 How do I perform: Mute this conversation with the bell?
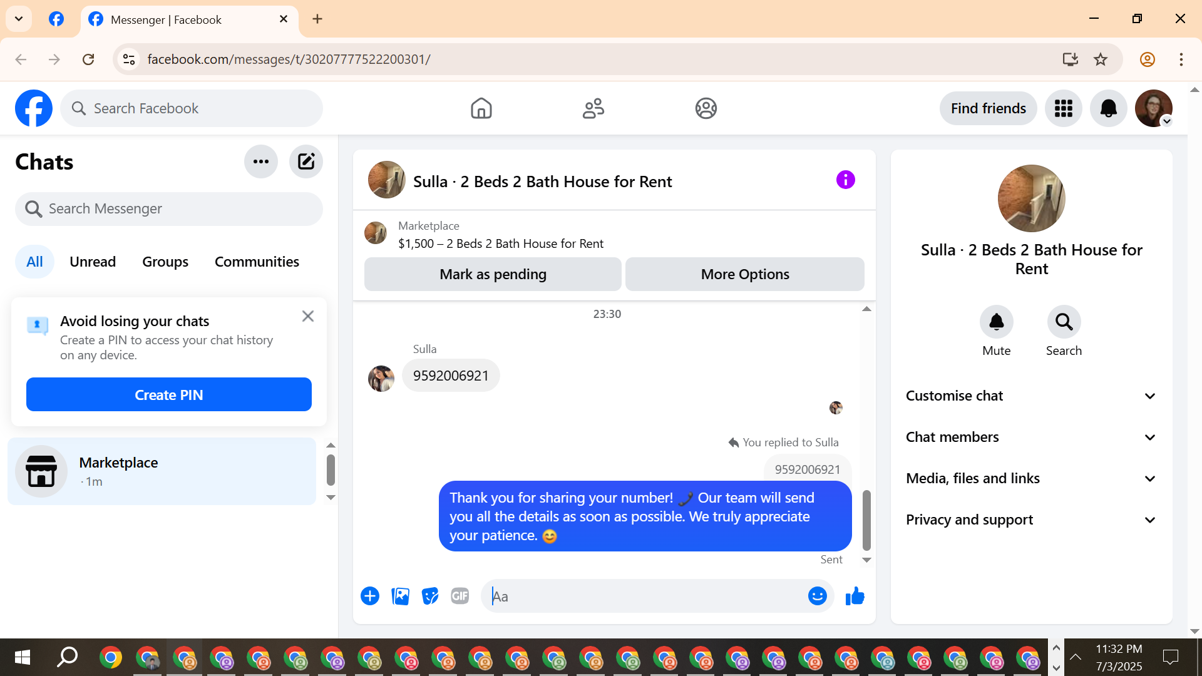pos(996,322)
